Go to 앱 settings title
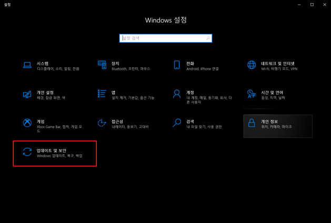The image size is (331, 223). [113, 93]
